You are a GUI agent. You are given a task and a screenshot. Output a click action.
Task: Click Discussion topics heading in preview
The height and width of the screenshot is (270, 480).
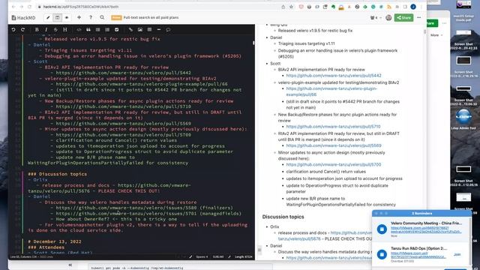[283, 217]
